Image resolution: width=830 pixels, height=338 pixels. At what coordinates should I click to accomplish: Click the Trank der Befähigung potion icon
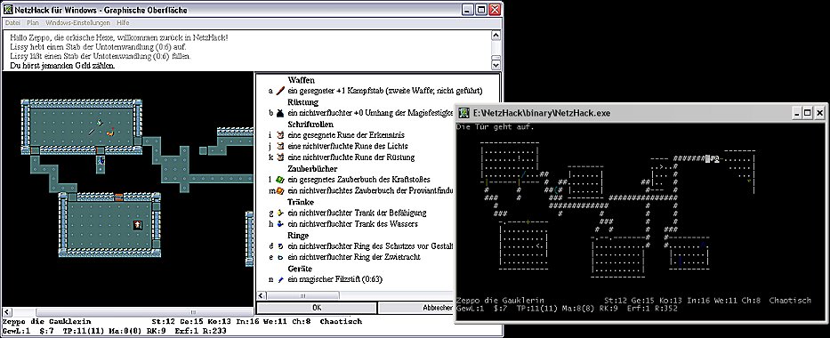tap(279, 213)
